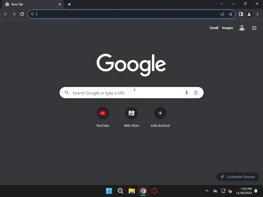Image resolution: width=263 pixels, height=197 pixels.
Task: Search by image with Lens icon
Action: (196, 93)
